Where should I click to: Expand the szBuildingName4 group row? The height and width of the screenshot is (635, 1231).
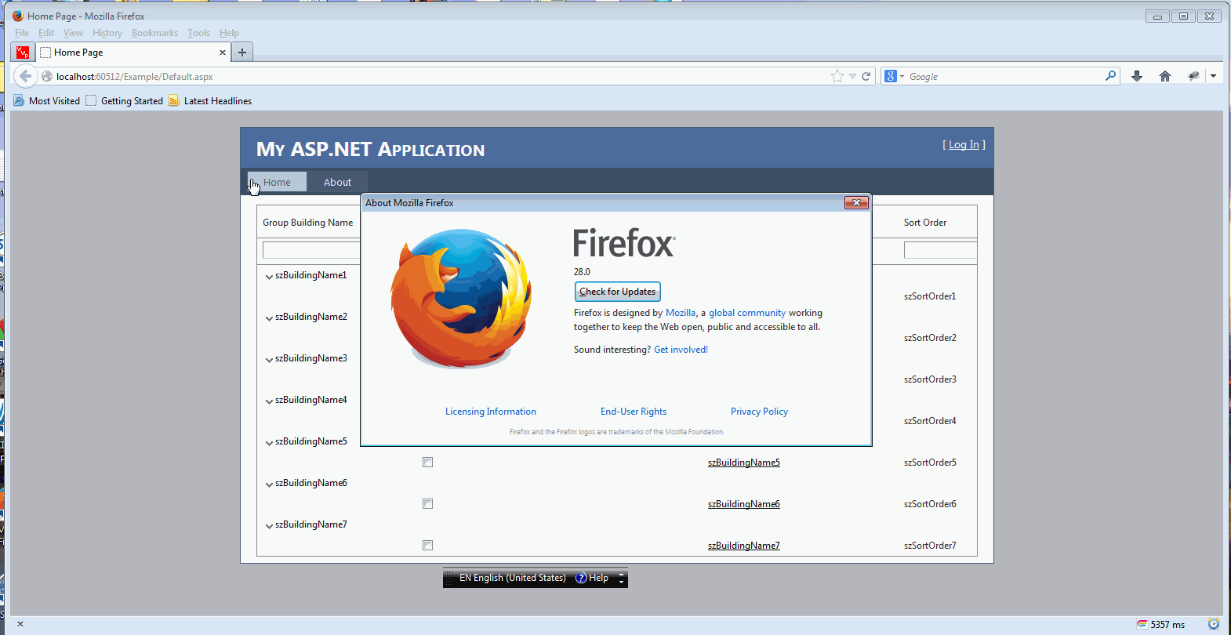(269, 401)
